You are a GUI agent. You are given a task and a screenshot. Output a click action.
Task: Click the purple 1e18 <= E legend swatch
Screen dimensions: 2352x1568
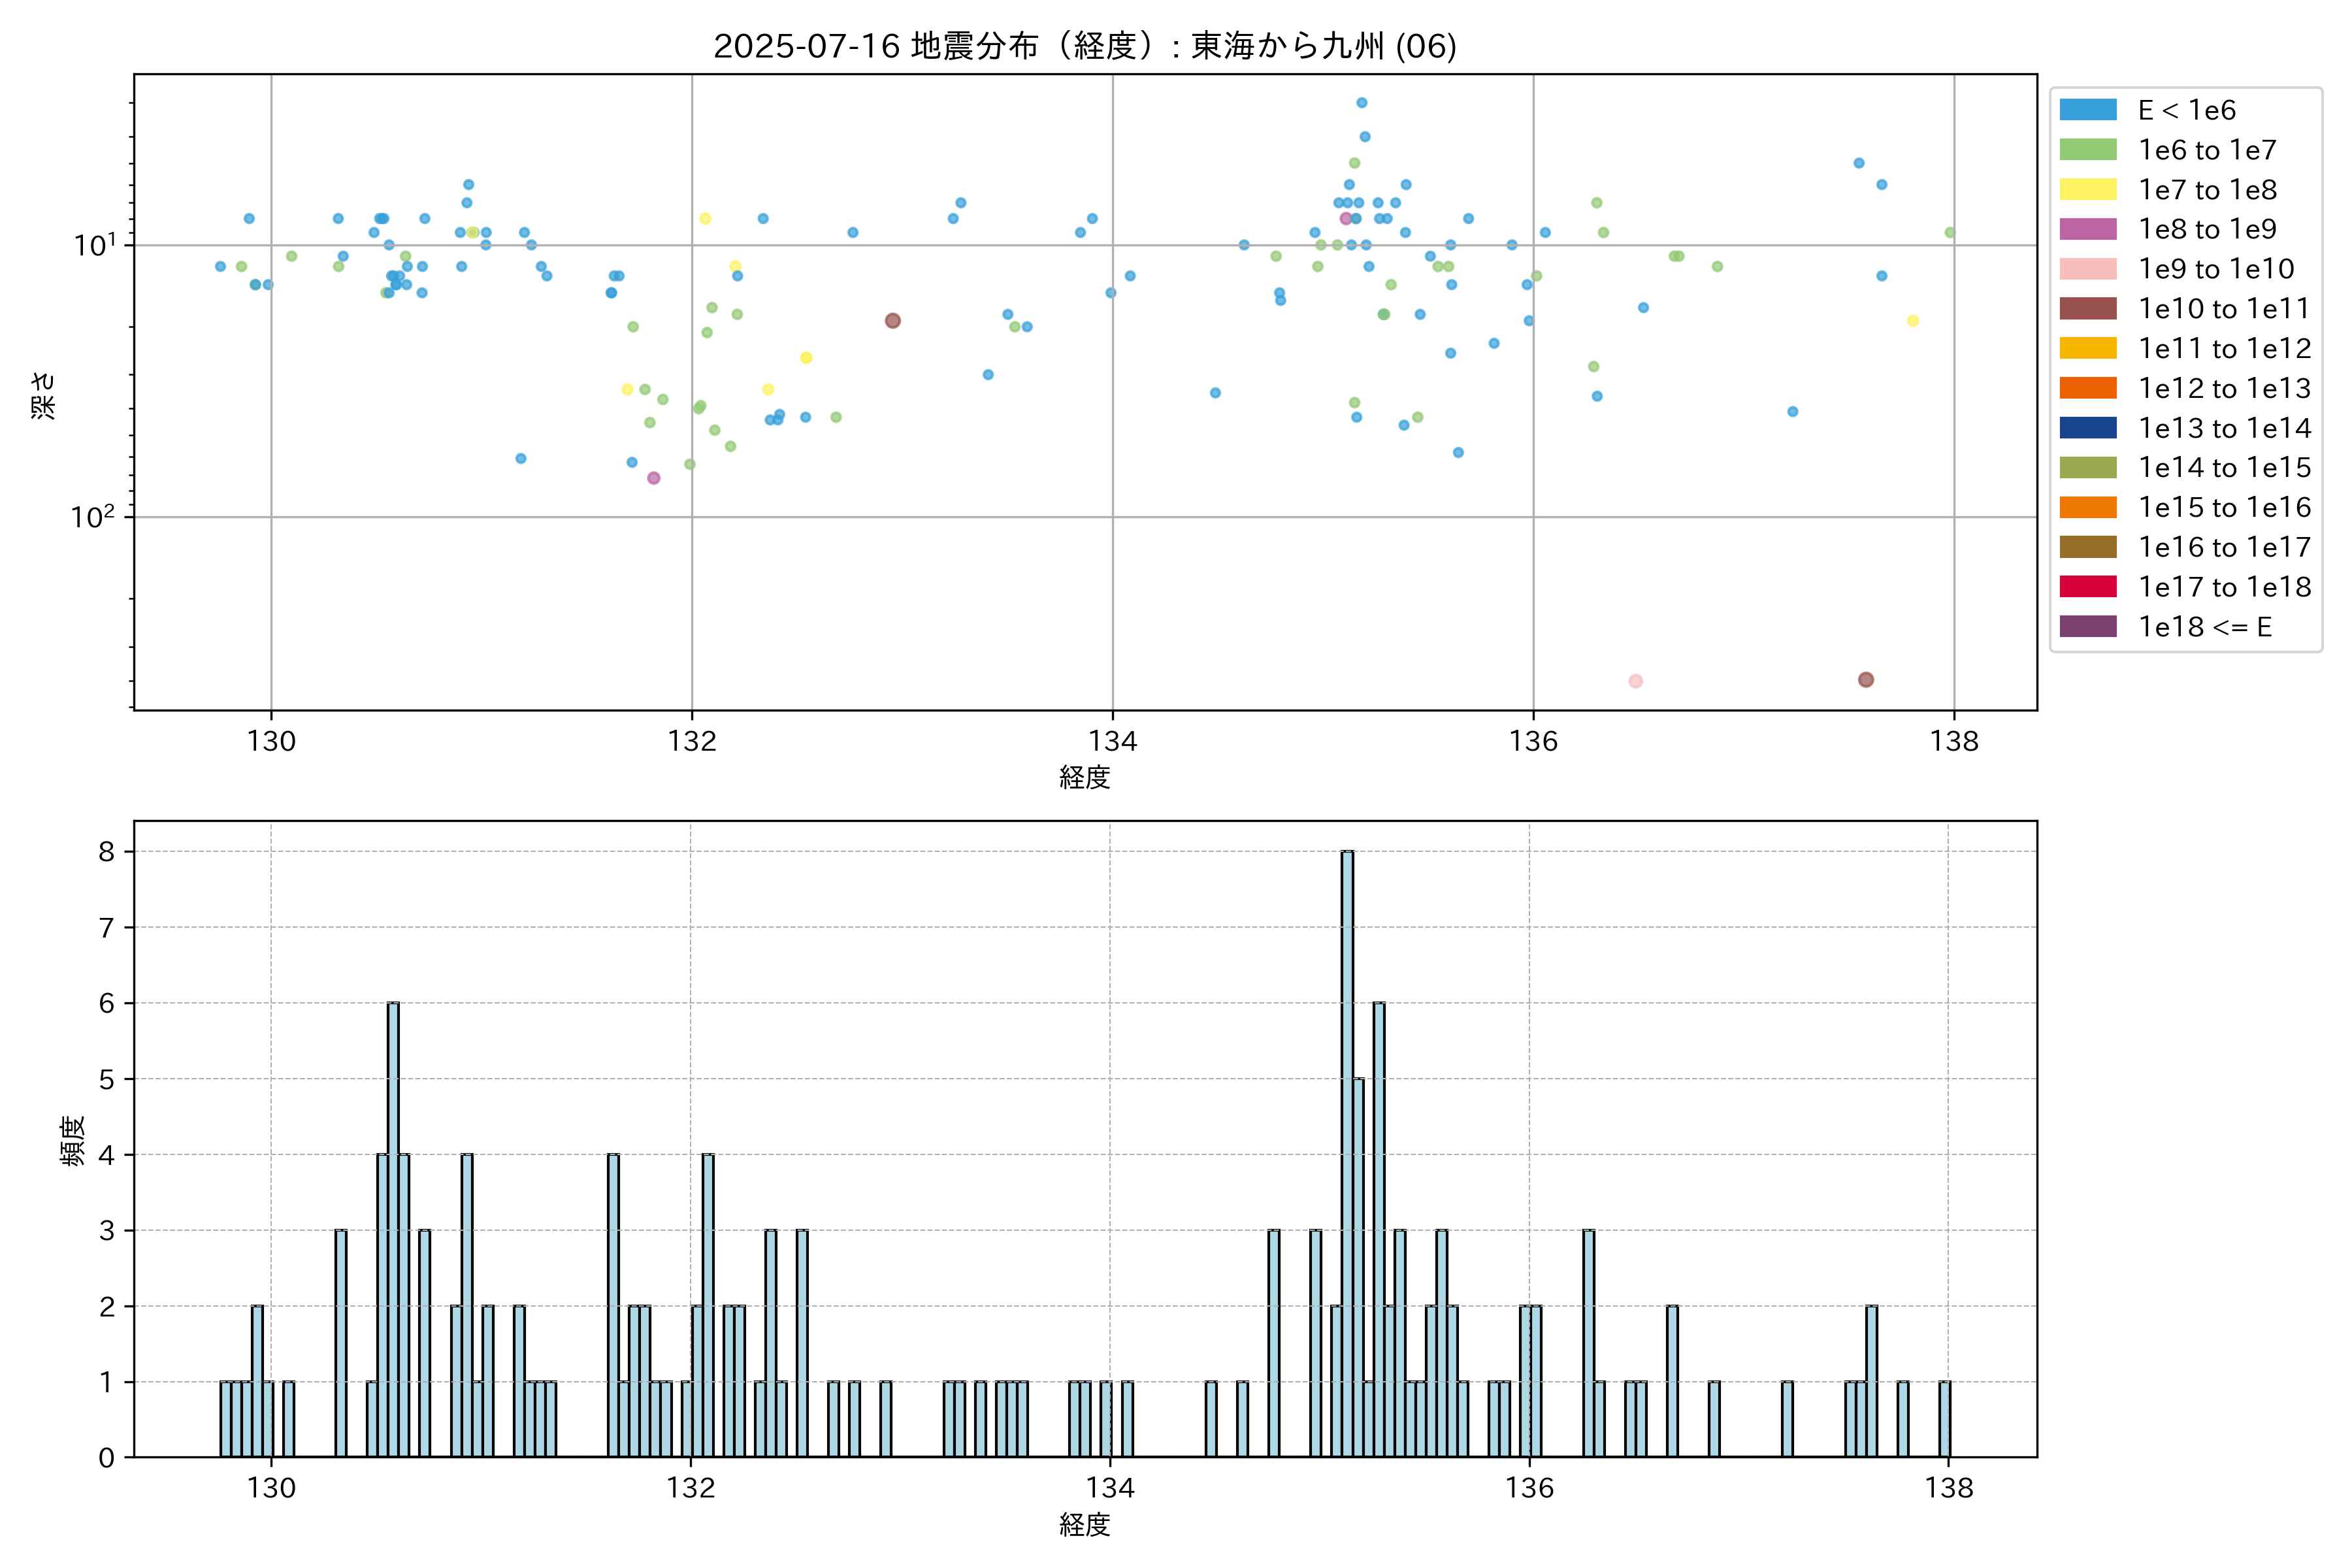pos(2087,627)
